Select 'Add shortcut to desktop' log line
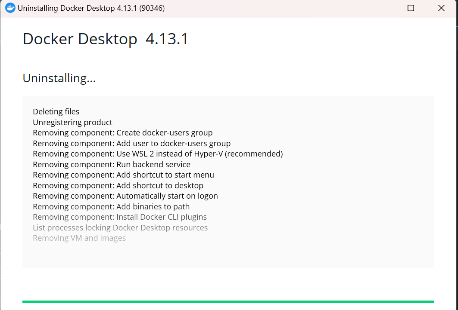Image resolution: width=458 pixels, height=310 pixels. tap(118, 185)
